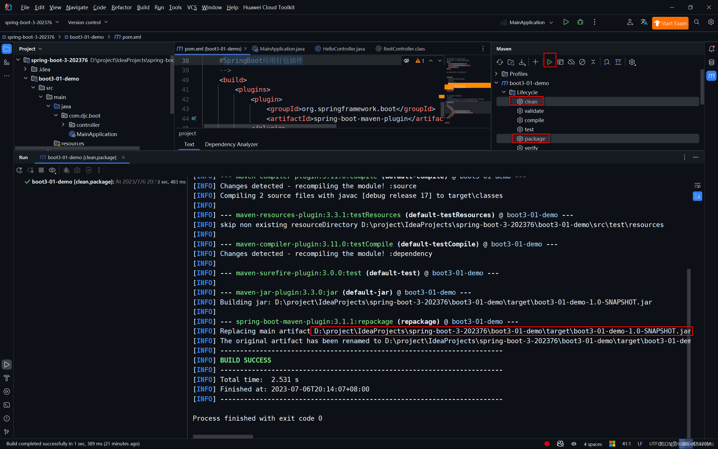Switch to Dependency Analyzer tab
The image size is (718, 449).
231,144
